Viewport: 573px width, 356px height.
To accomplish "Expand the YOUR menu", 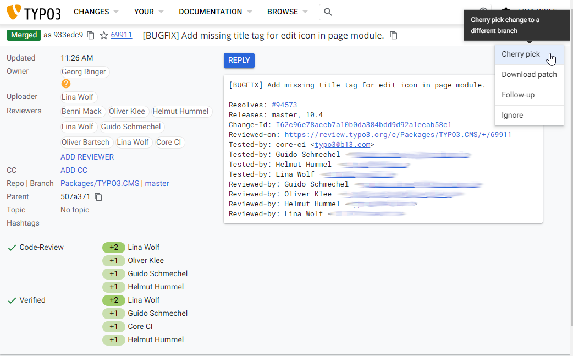I will coord(149,12).
